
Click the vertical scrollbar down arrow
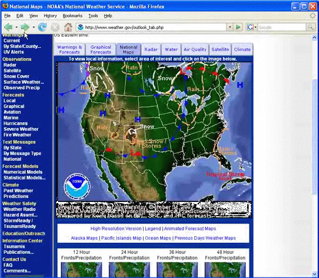(x=314, y=274)
